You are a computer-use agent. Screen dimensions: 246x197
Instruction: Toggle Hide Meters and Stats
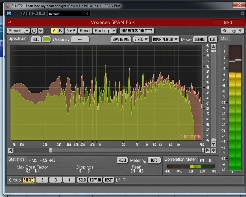coord(137,31)
